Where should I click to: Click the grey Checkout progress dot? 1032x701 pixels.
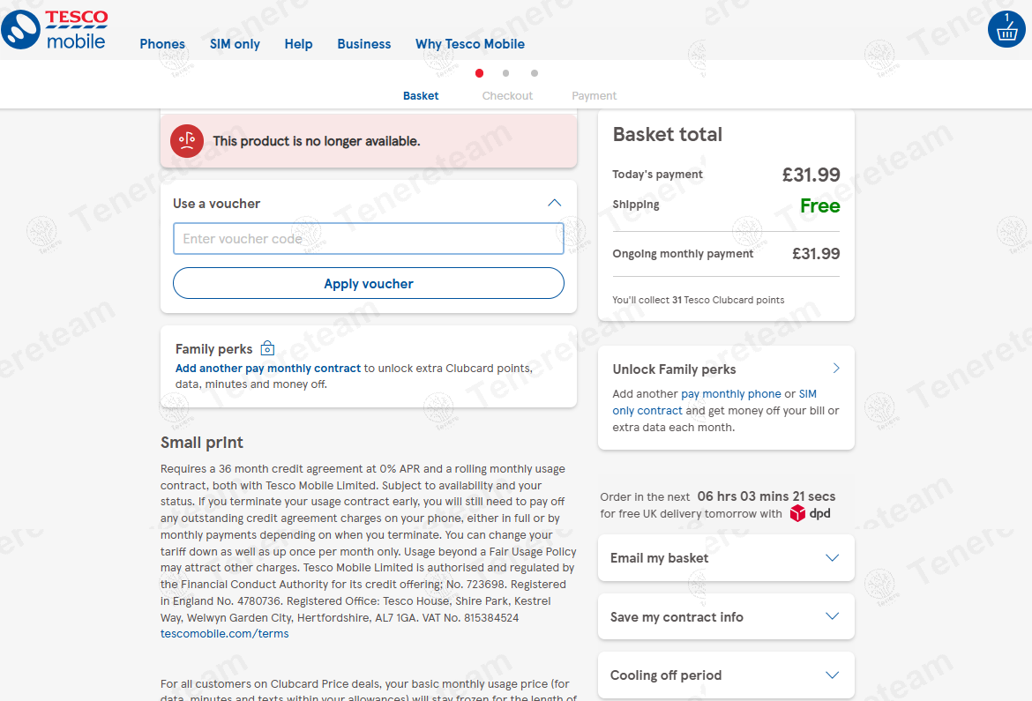click(x=505, y=73)
